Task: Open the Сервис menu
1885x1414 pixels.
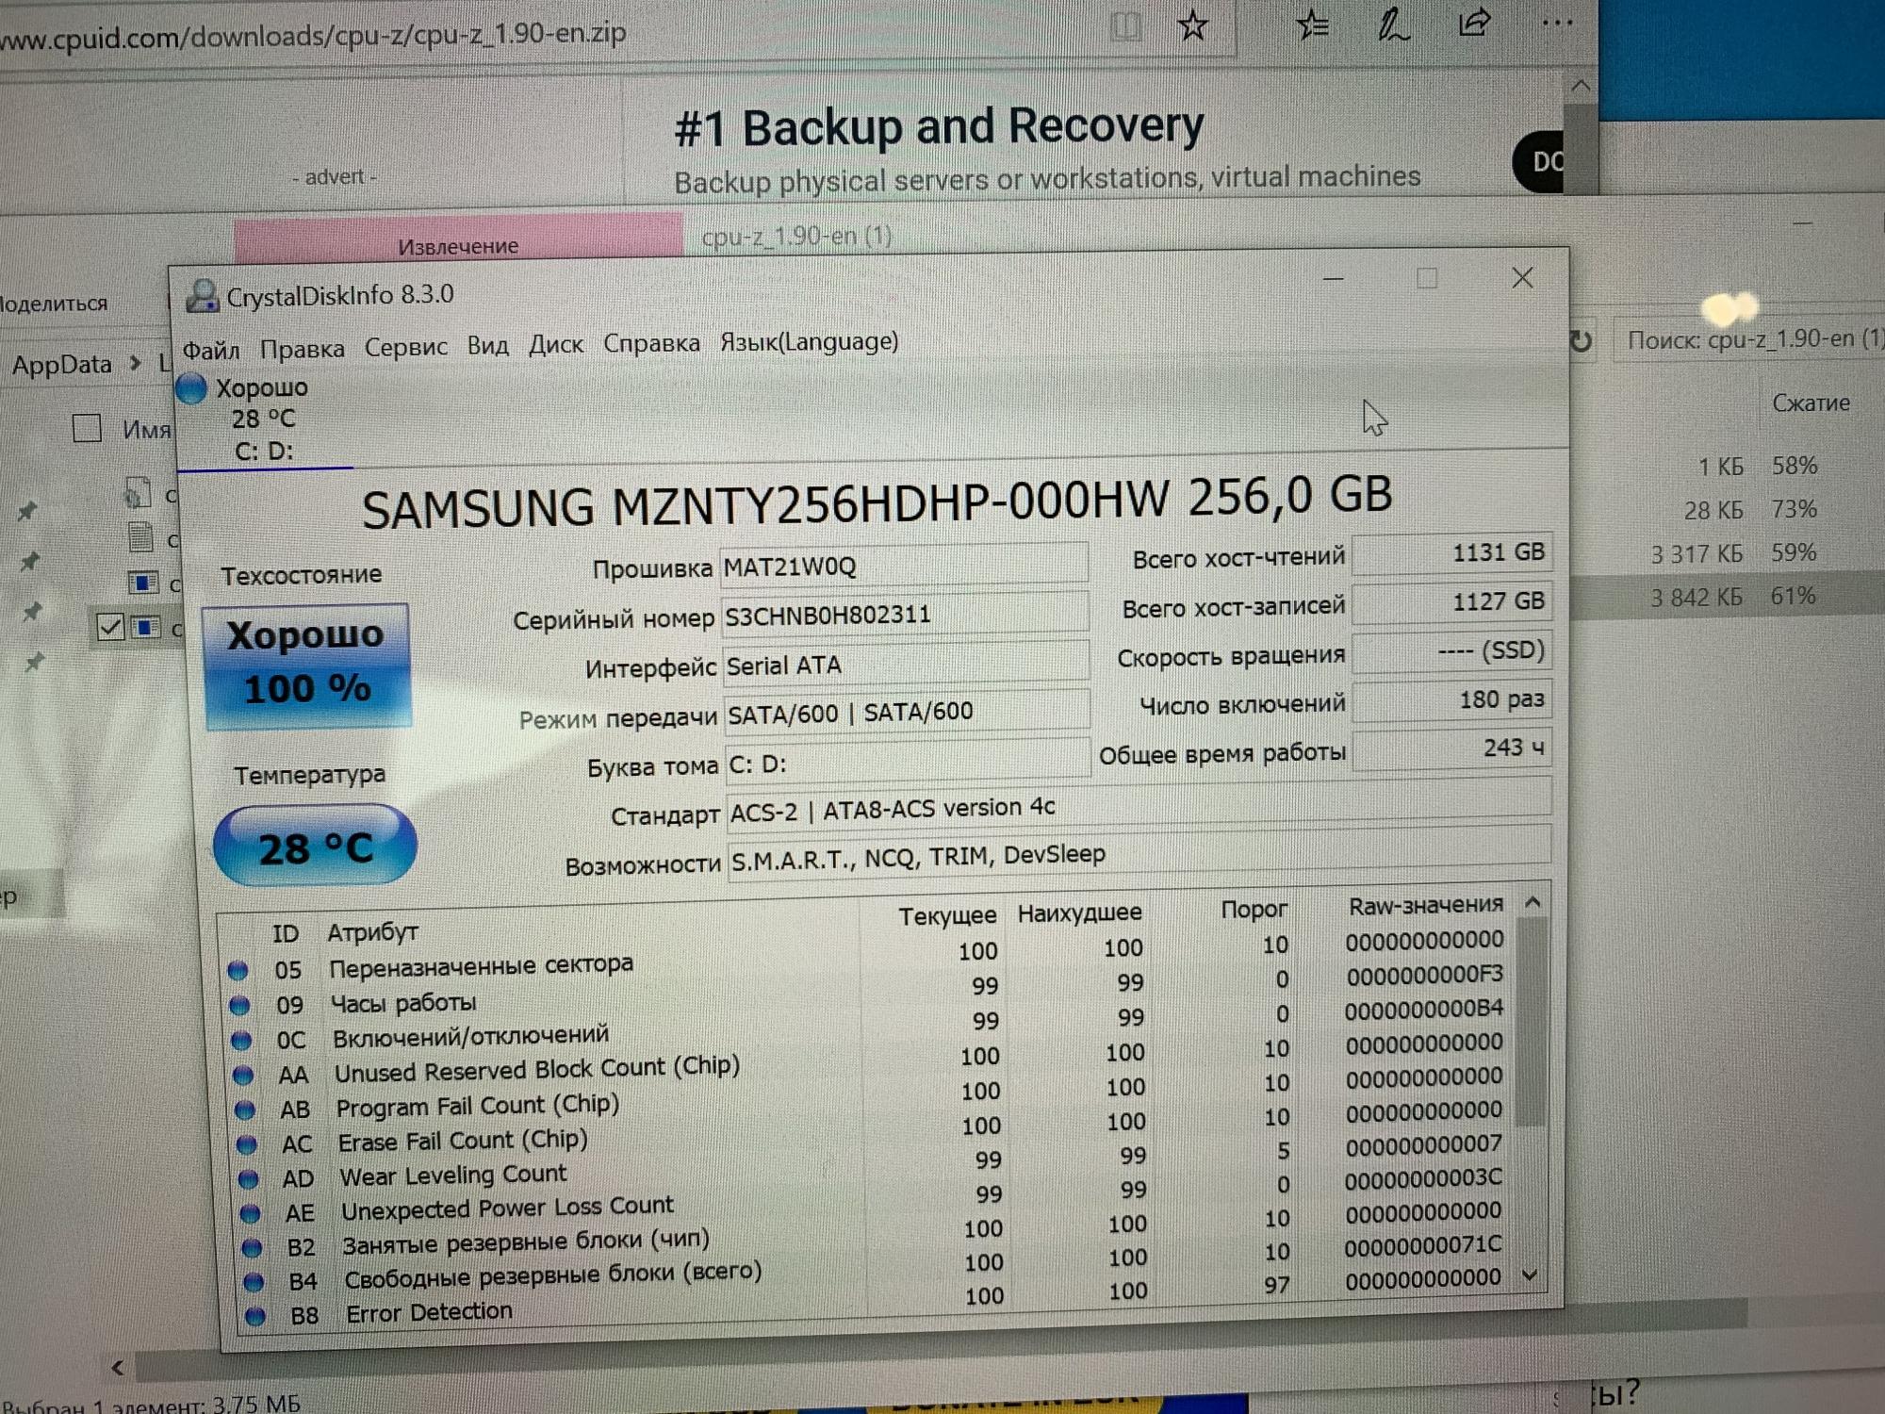Action: [405, 348]
